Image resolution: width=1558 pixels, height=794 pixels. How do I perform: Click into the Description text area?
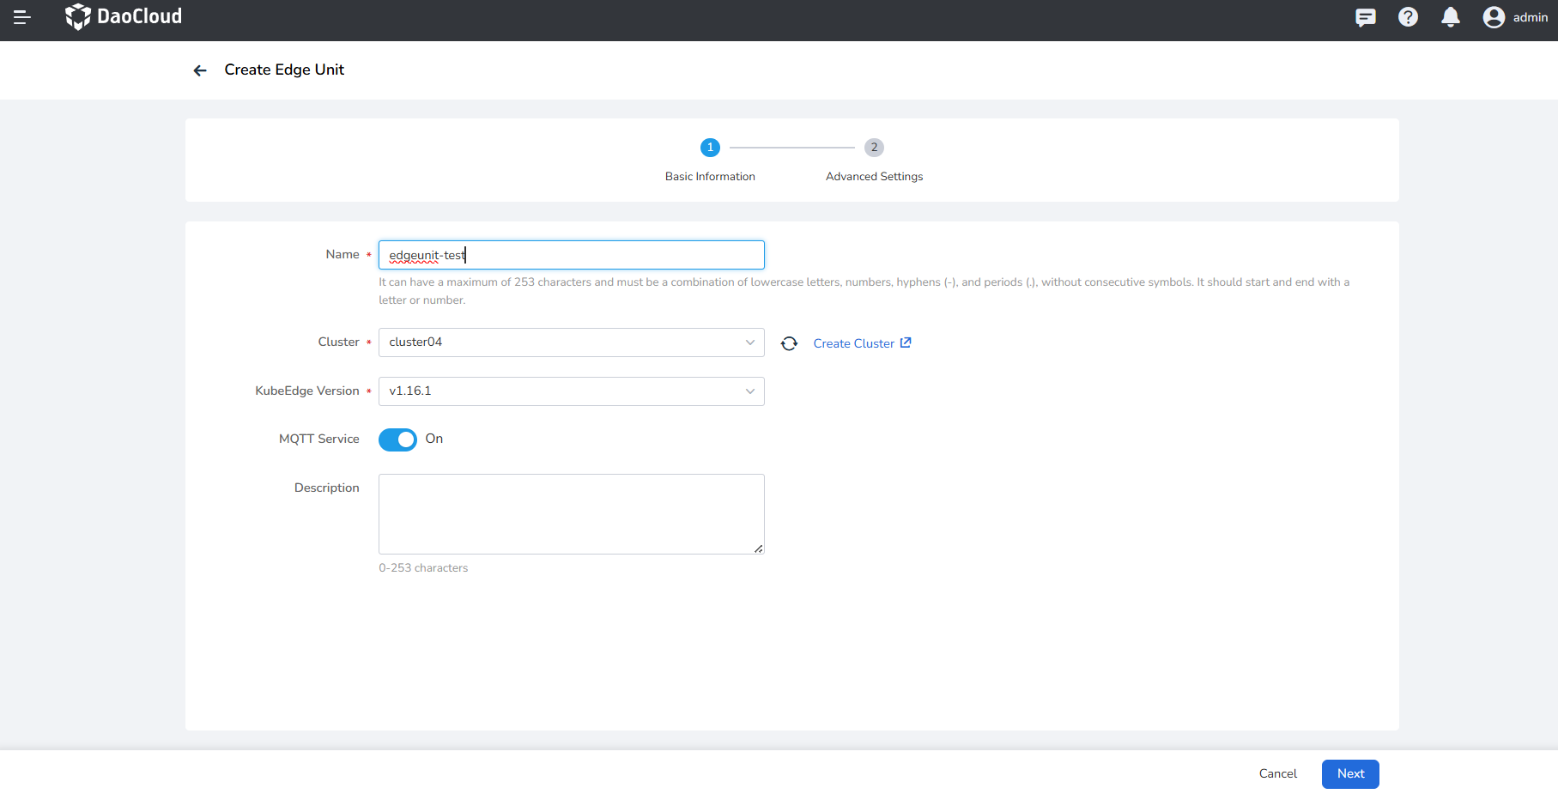571,513
